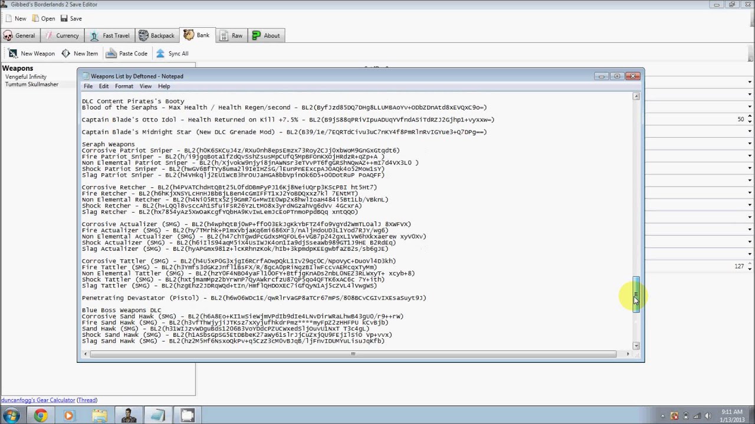Add a New Weapon to the bank

pos(32,54)
